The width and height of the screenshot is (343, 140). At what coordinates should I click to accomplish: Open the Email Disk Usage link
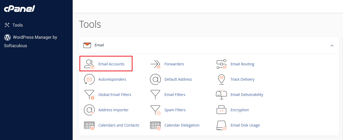(x=245, y=125)
